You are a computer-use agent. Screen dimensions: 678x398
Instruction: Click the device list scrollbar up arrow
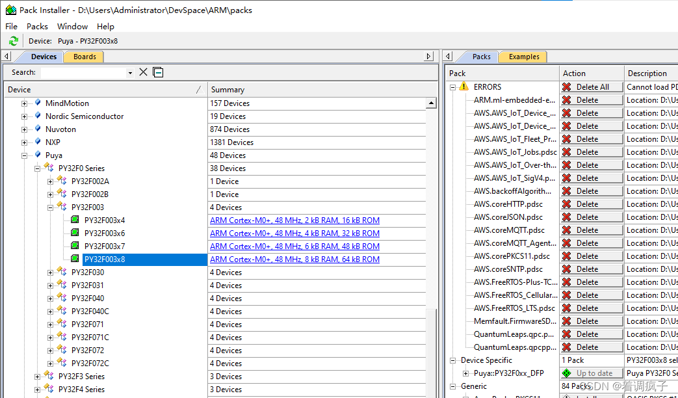431,103
